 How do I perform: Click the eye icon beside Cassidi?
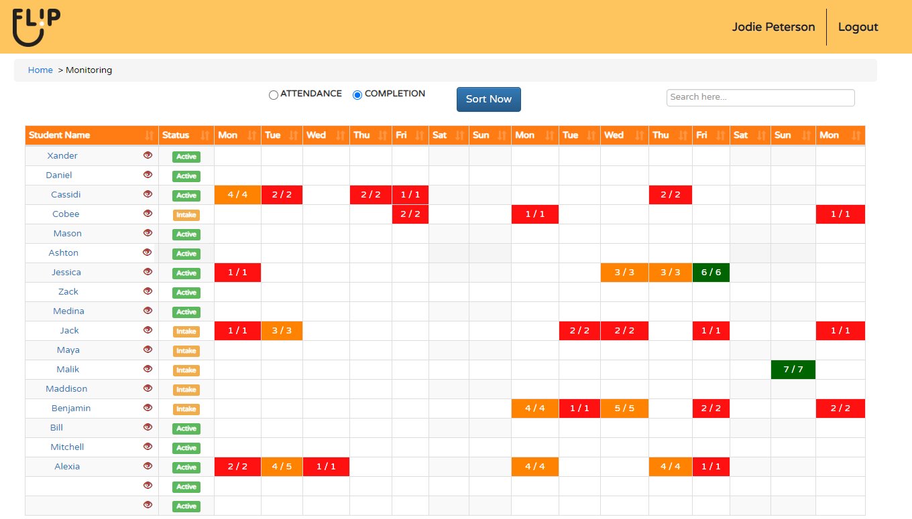[x=148, y=194]
